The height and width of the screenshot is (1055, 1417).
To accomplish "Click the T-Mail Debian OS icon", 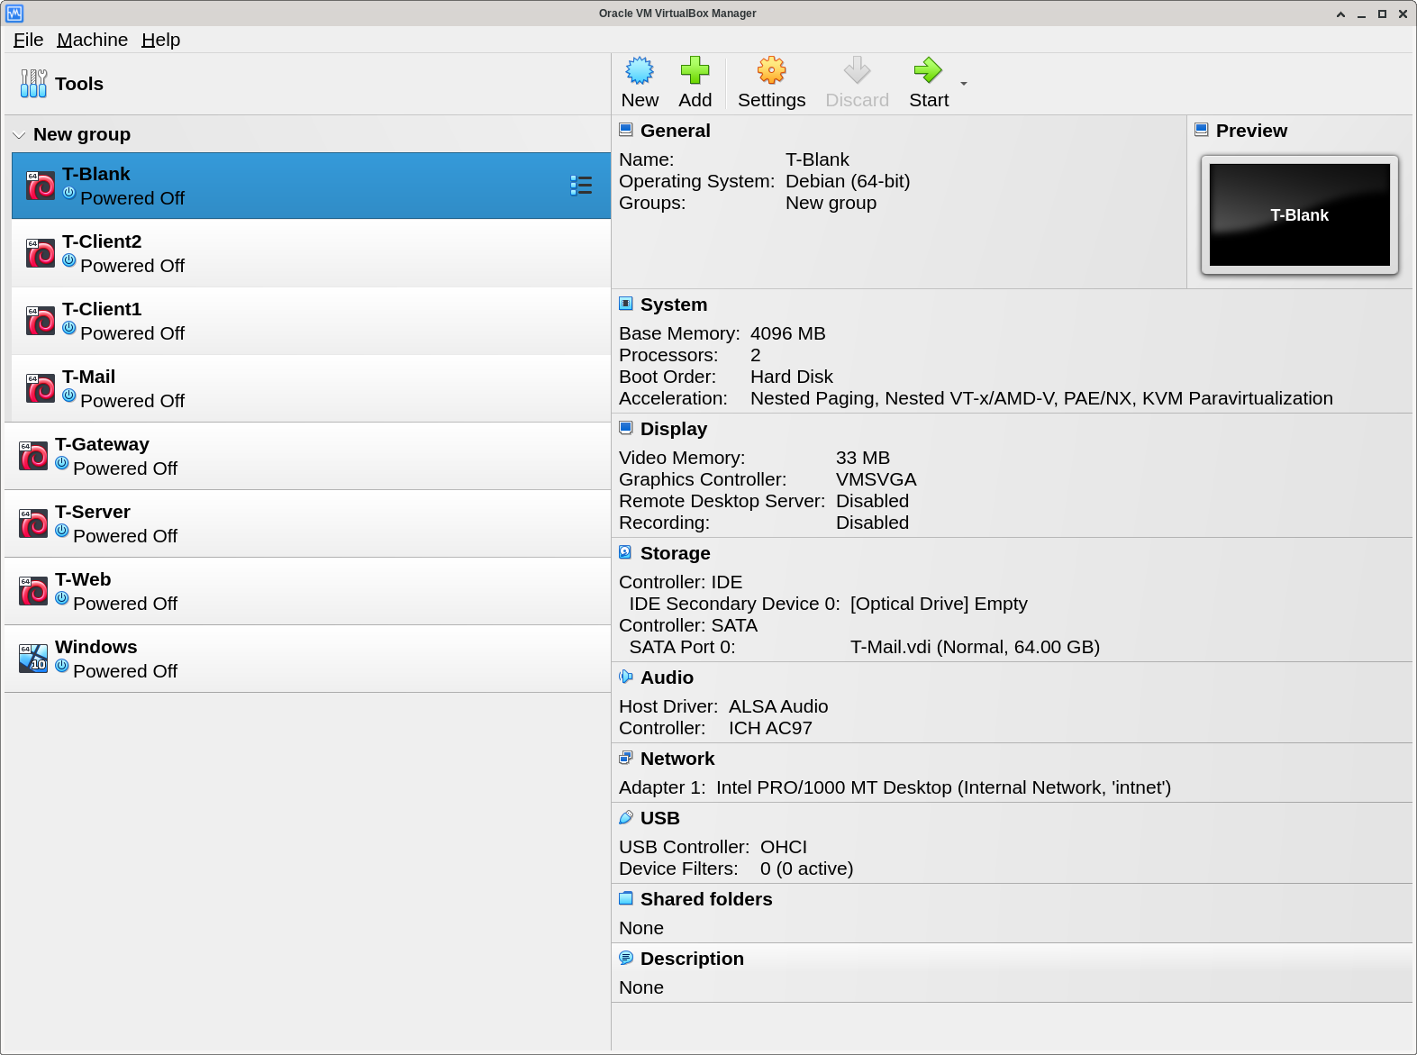I will 41,388.
